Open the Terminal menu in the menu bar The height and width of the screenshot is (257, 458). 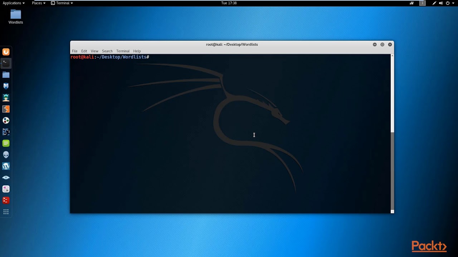pyautogui.click(x=123, y=51)
